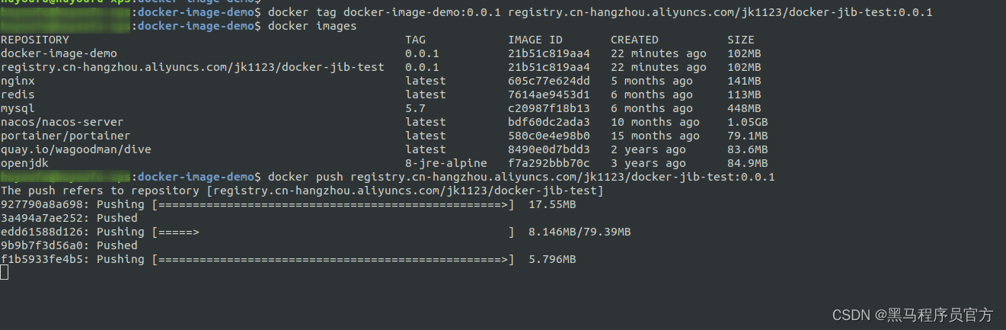Click the progress bar for layer f1b5933fe4b5

click(x=333, y=259)
